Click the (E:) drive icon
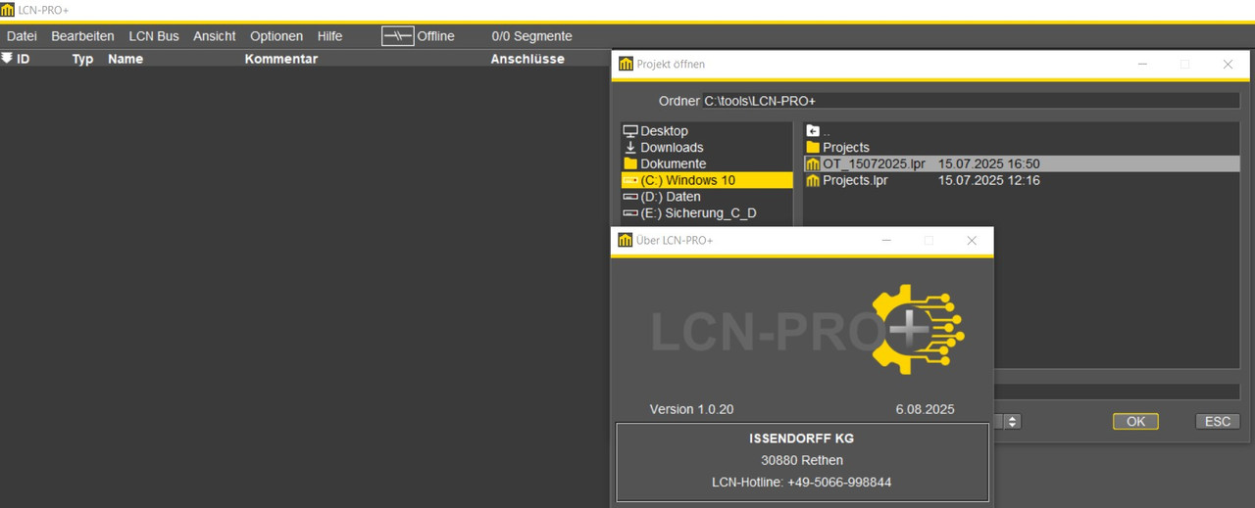 [630, 213]
